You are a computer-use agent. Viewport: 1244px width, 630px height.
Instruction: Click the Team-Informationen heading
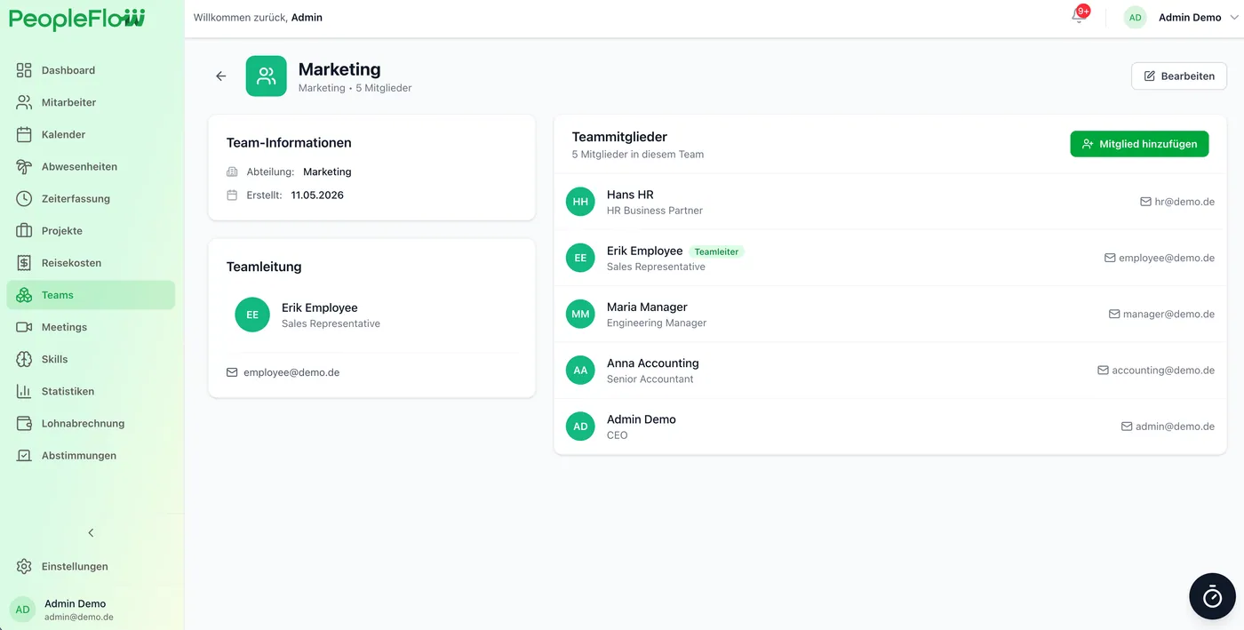pyautogui.click(x=289, y=143)
